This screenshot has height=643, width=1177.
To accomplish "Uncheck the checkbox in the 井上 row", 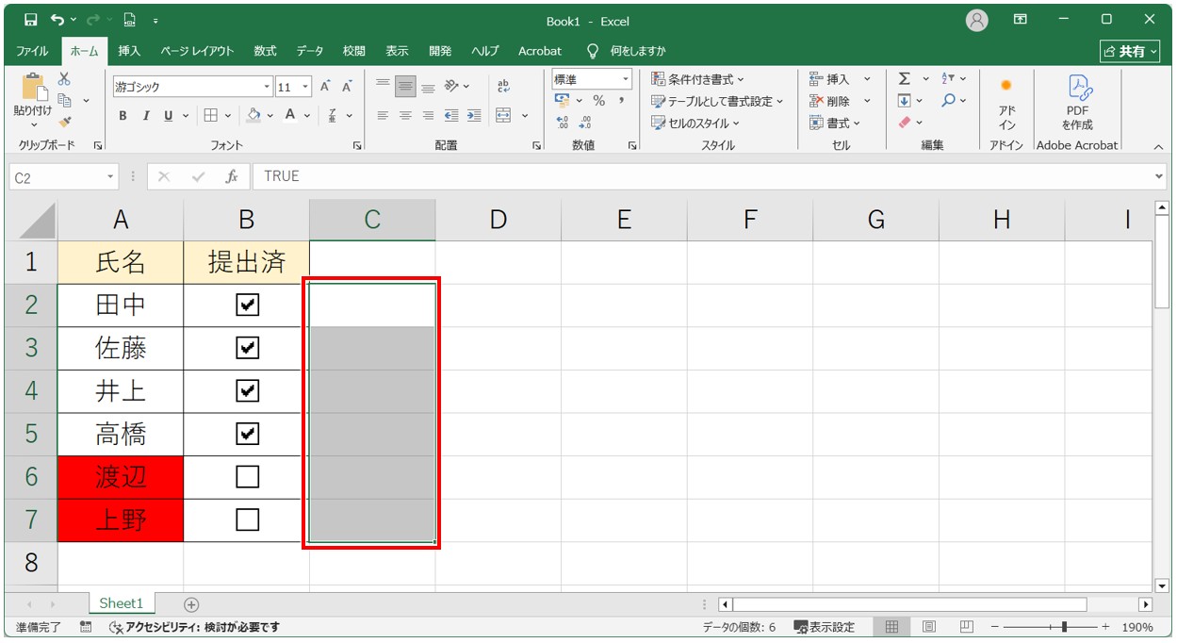I will coord(247,390).
